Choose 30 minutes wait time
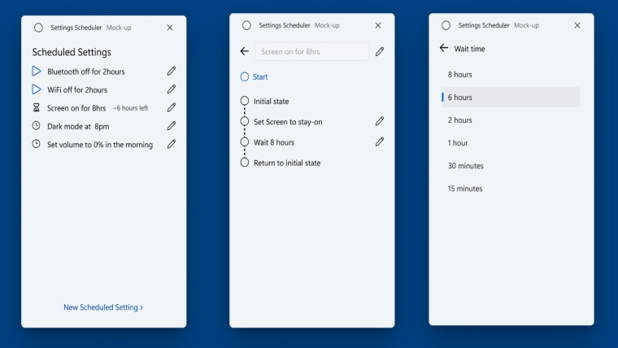 pos(465,166)
